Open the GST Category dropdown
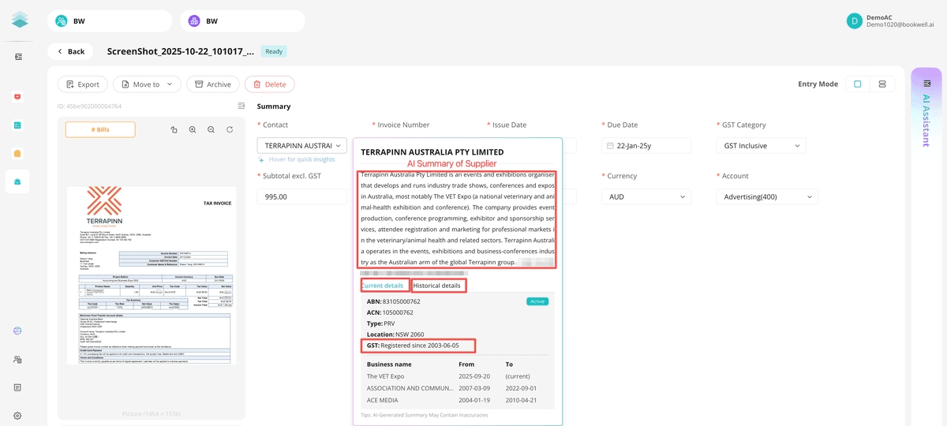 pyautogui.click(x=762, y=146)
